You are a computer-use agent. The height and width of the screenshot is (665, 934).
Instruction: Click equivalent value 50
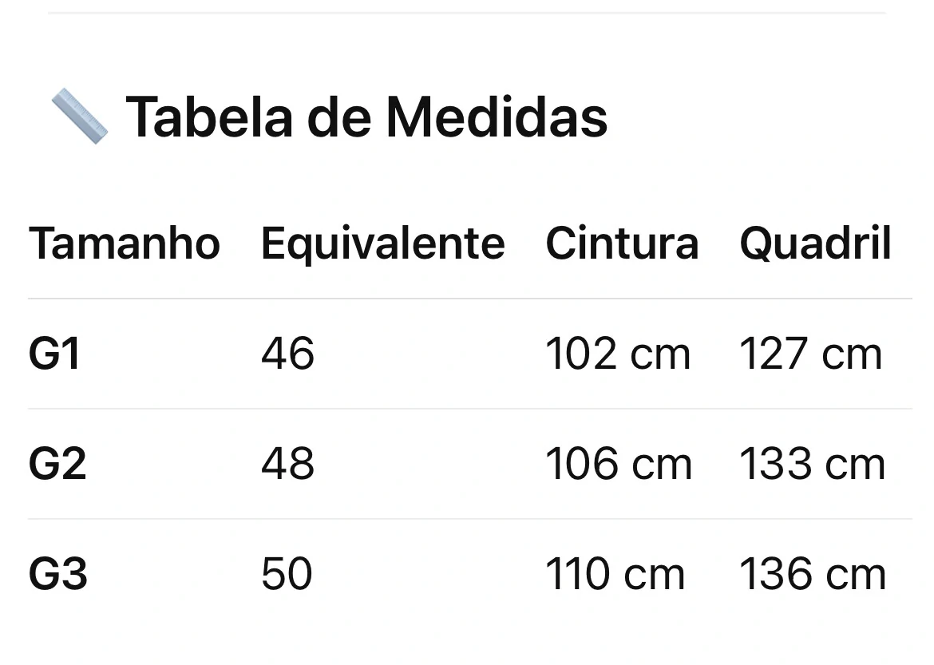point(287,574)
